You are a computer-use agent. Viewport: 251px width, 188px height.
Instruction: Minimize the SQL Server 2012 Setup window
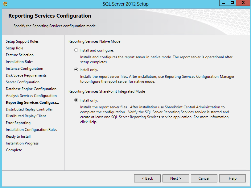(x=224, y=3)
